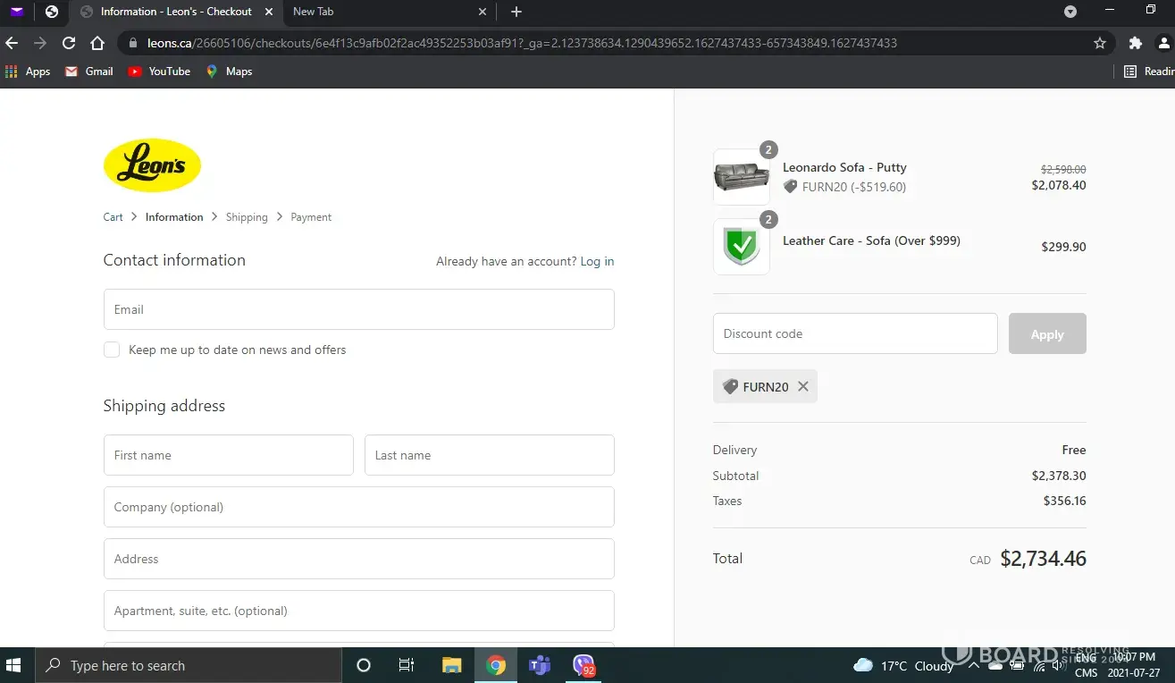Remove the FURN20 discount code tag

[802, 386]
